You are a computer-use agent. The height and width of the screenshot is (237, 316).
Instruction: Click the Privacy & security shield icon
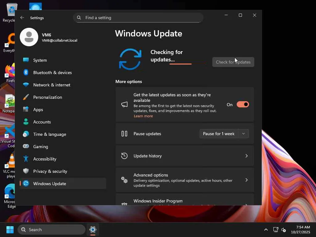coord(26,171)
